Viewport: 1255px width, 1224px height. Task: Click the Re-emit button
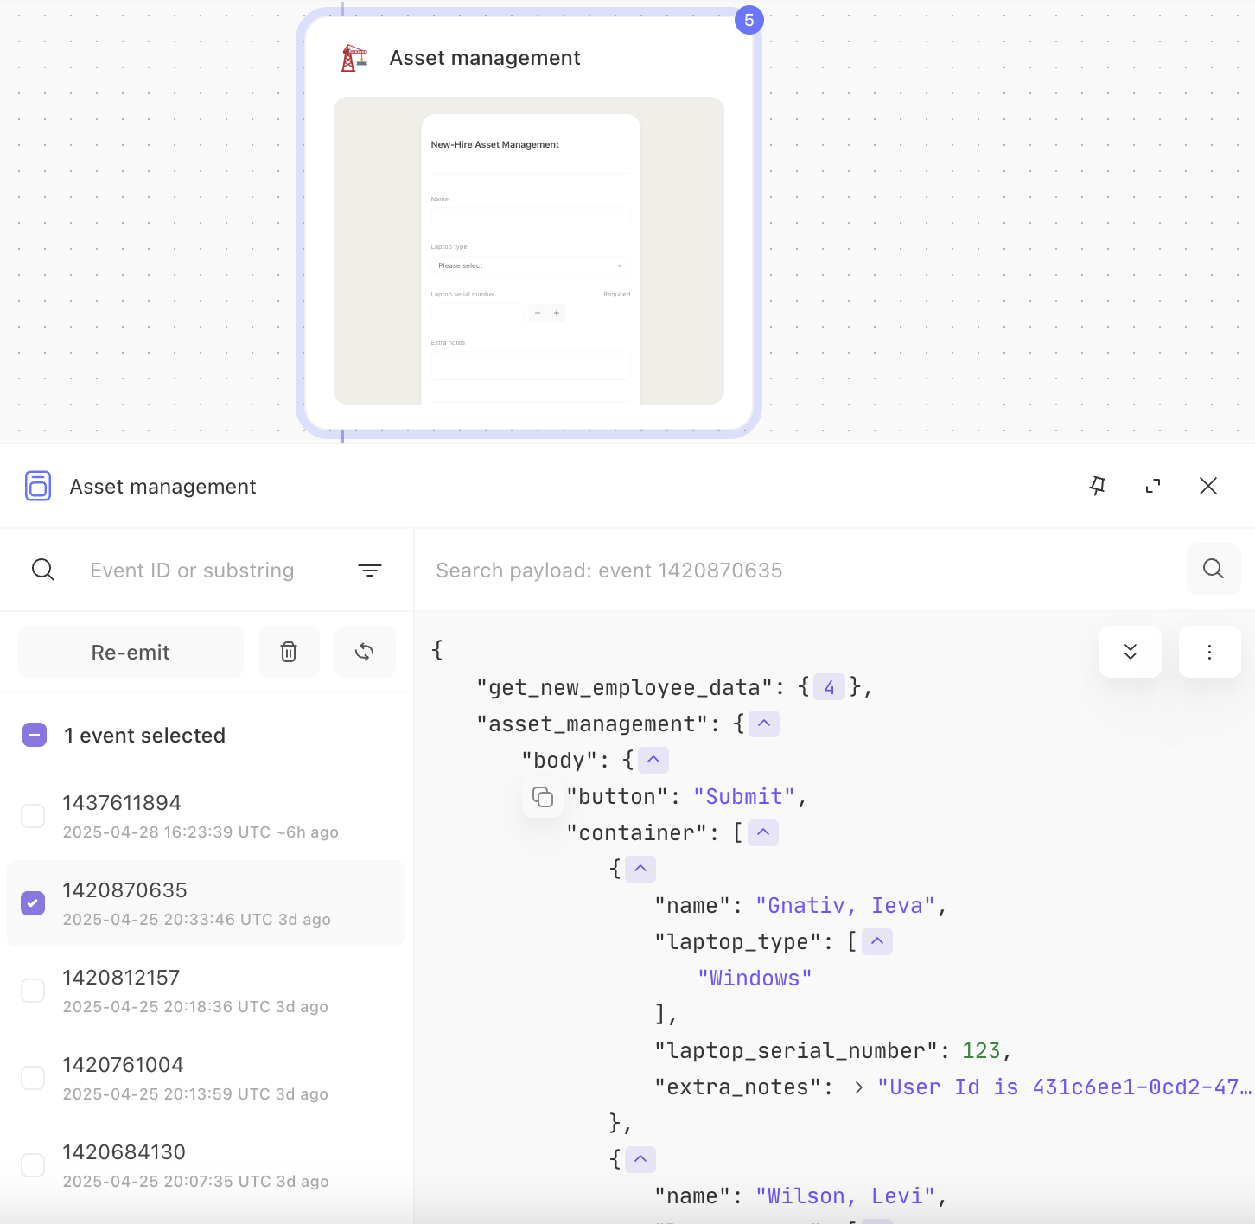pyautogui.click(x=131, y=652)
